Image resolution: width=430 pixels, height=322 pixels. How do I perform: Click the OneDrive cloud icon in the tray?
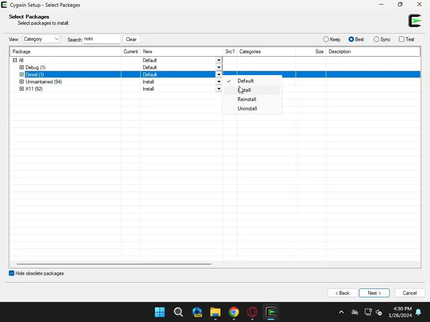point(355,312)
